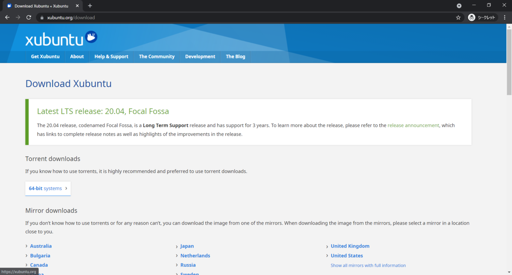The image size is (512, 275).
Task: Open the Get Xubuntu menu
Action: 45,56
